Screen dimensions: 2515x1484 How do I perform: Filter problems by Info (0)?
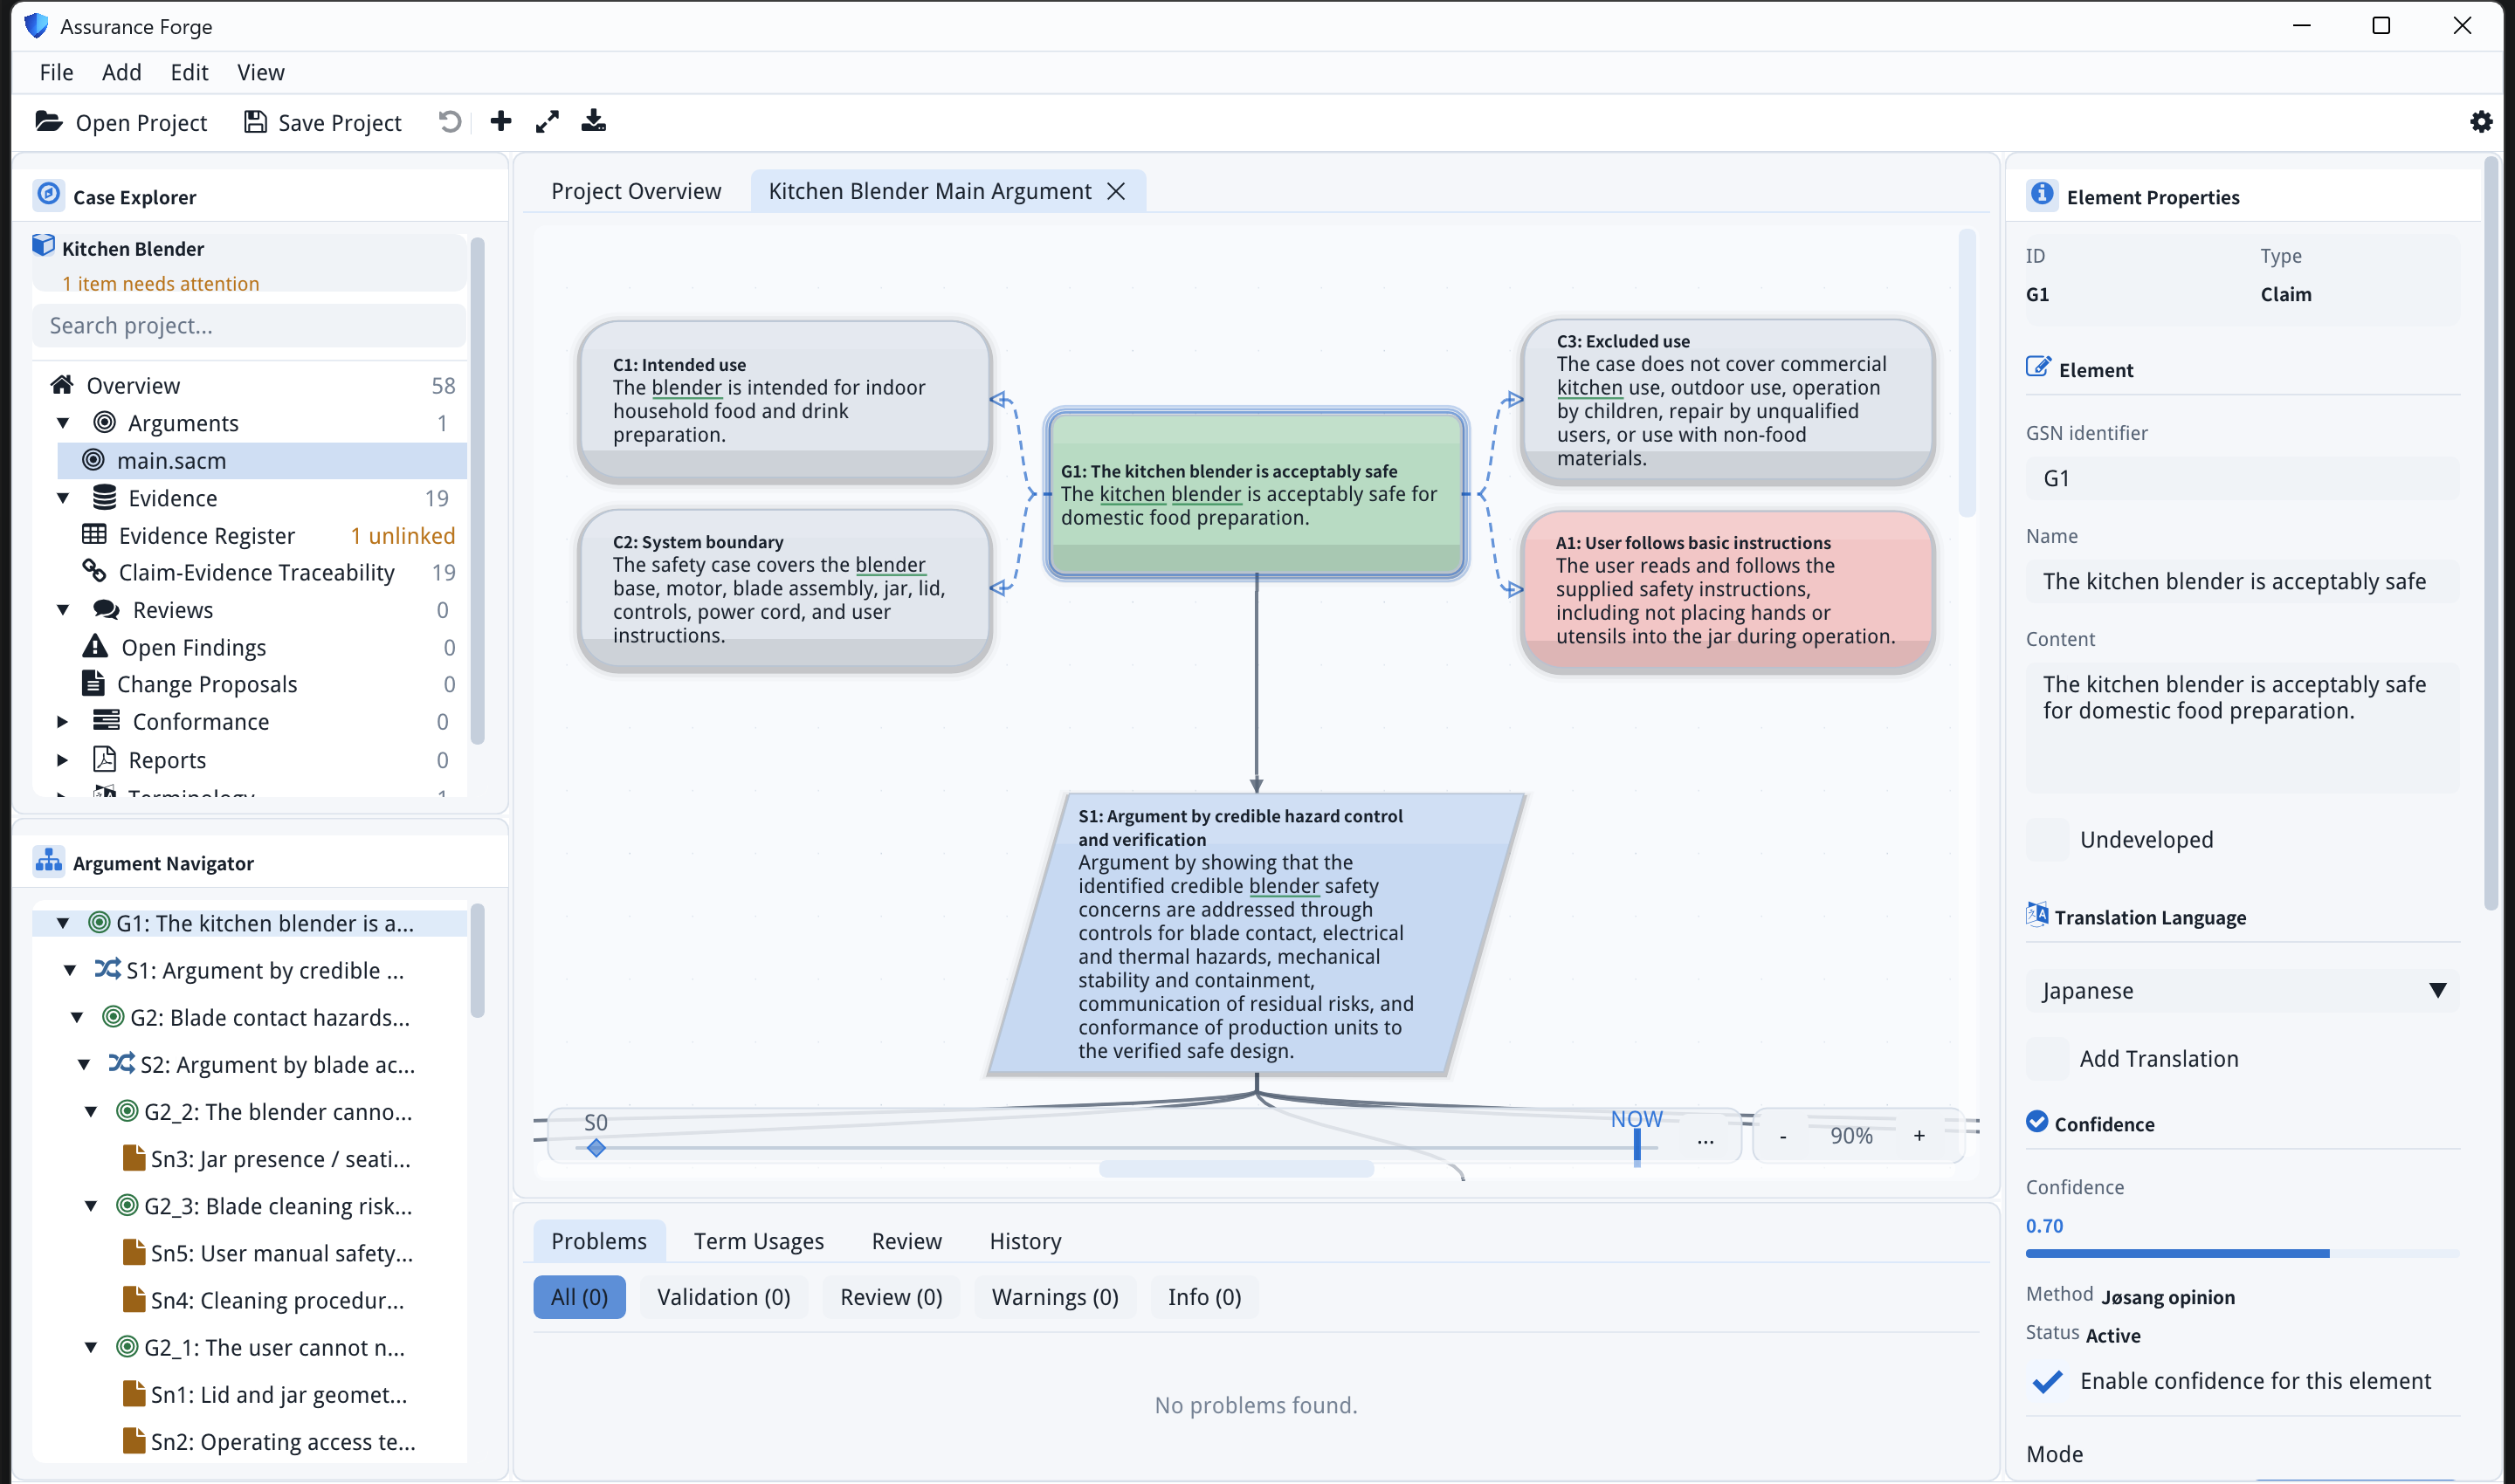point(1203,1297)
